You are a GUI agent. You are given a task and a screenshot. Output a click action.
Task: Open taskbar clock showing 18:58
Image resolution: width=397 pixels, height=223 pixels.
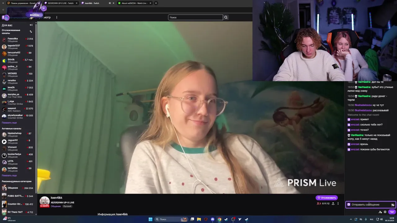pos(390,219)
